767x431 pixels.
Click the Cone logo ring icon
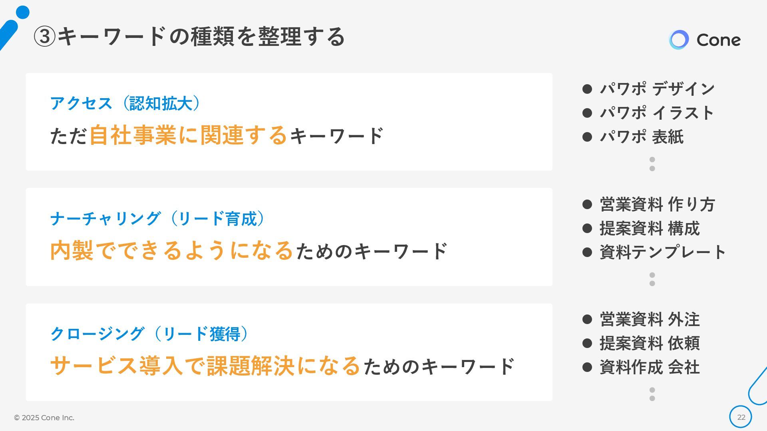679,40
